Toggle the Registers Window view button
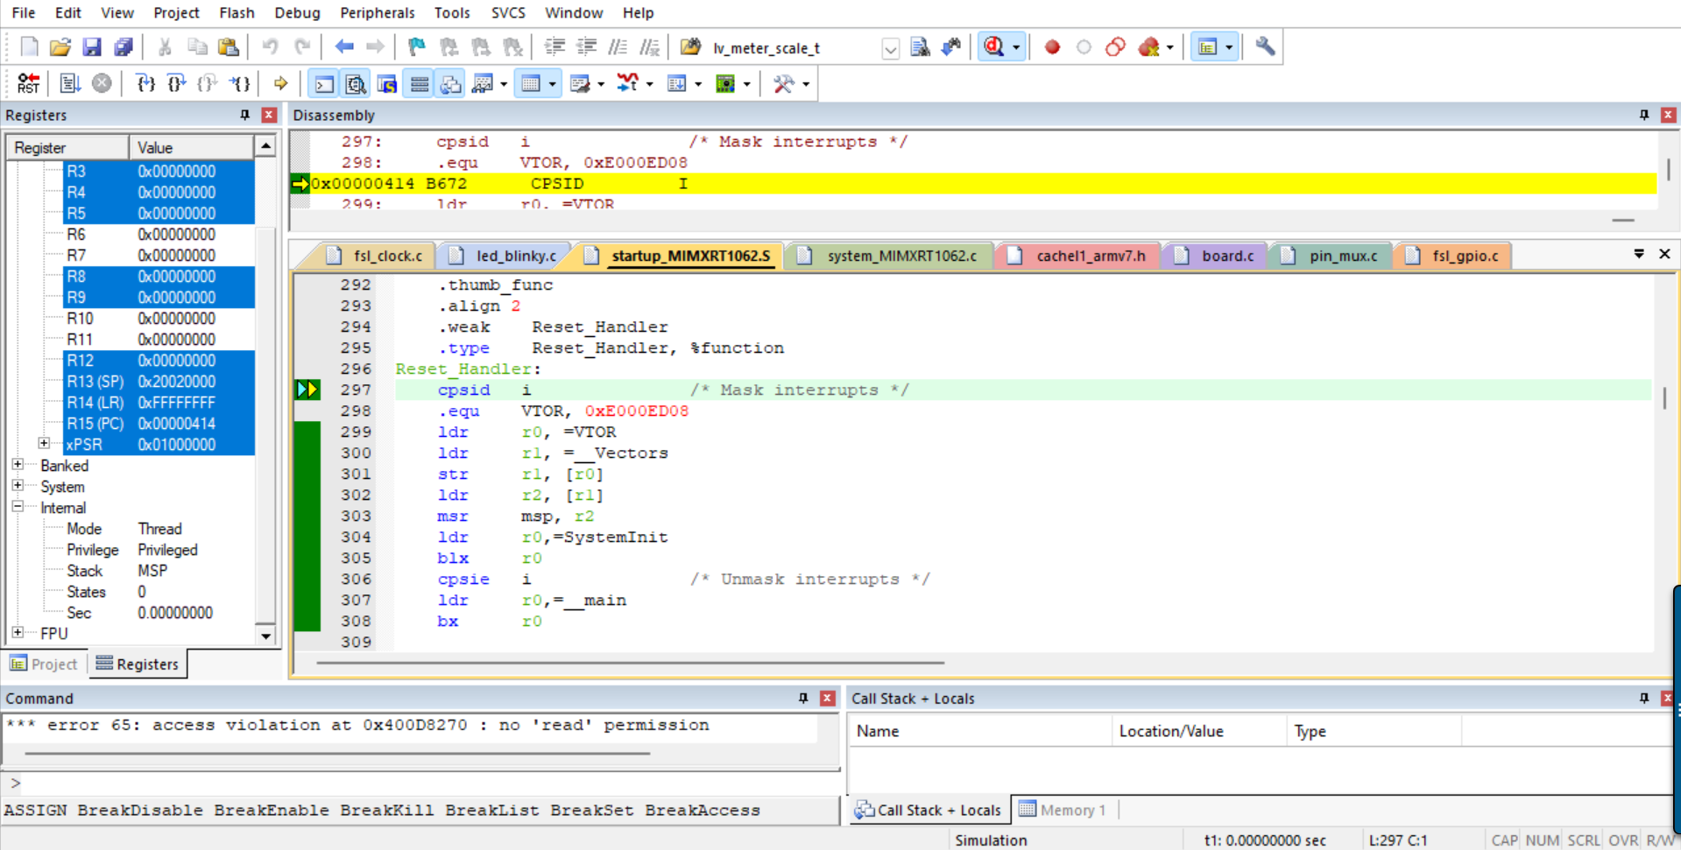1681x850 pixels. [419, 84]
